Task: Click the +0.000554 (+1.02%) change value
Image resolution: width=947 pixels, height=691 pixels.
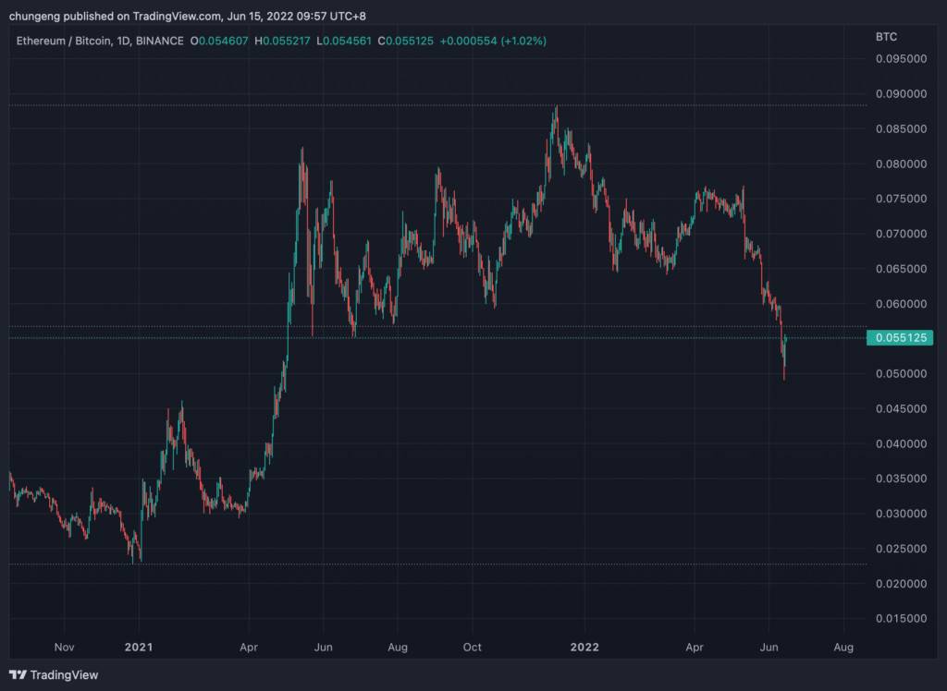Action: pyautogui.click(x=493, y=41)
